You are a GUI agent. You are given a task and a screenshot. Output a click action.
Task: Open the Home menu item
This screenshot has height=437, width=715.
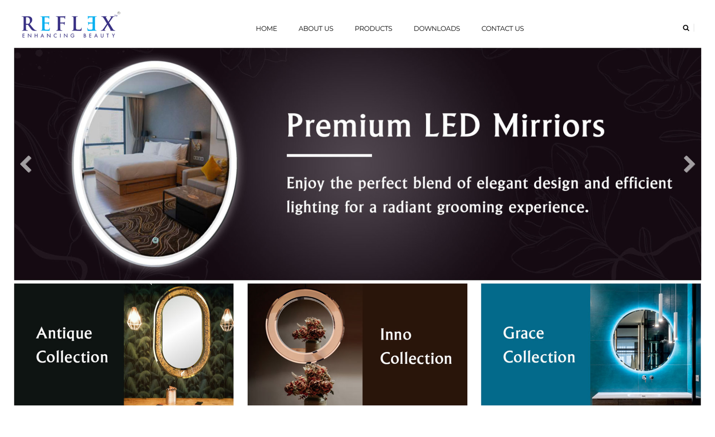click(x=266, y=29)
